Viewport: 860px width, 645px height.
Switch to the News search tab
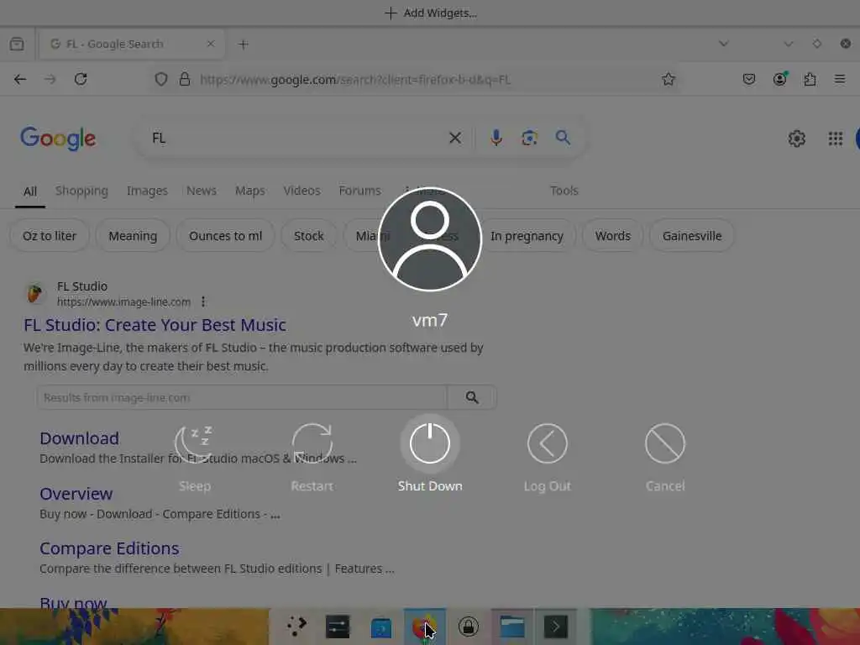pos(202,191)
